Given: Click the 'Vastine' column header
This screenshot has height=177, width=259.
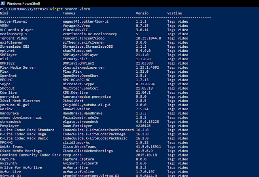Looking at the screenshot, I should coord(174,13).
